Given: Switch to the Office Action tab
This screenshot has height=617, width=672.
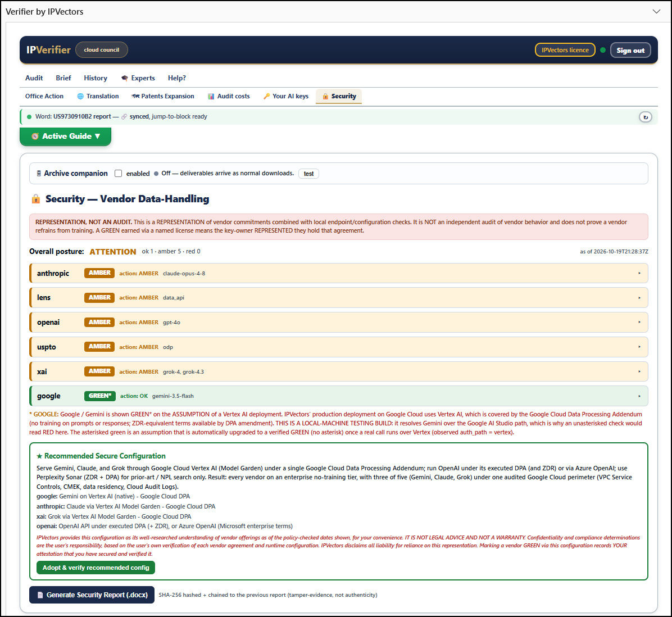Looking at the screenshot, I should (44, 97).
